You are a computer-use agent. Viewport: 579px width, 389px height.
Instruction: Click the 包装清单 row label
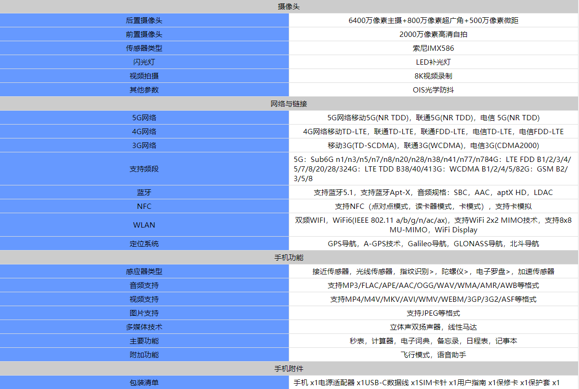pyautogui.click(x=144, y=383)
